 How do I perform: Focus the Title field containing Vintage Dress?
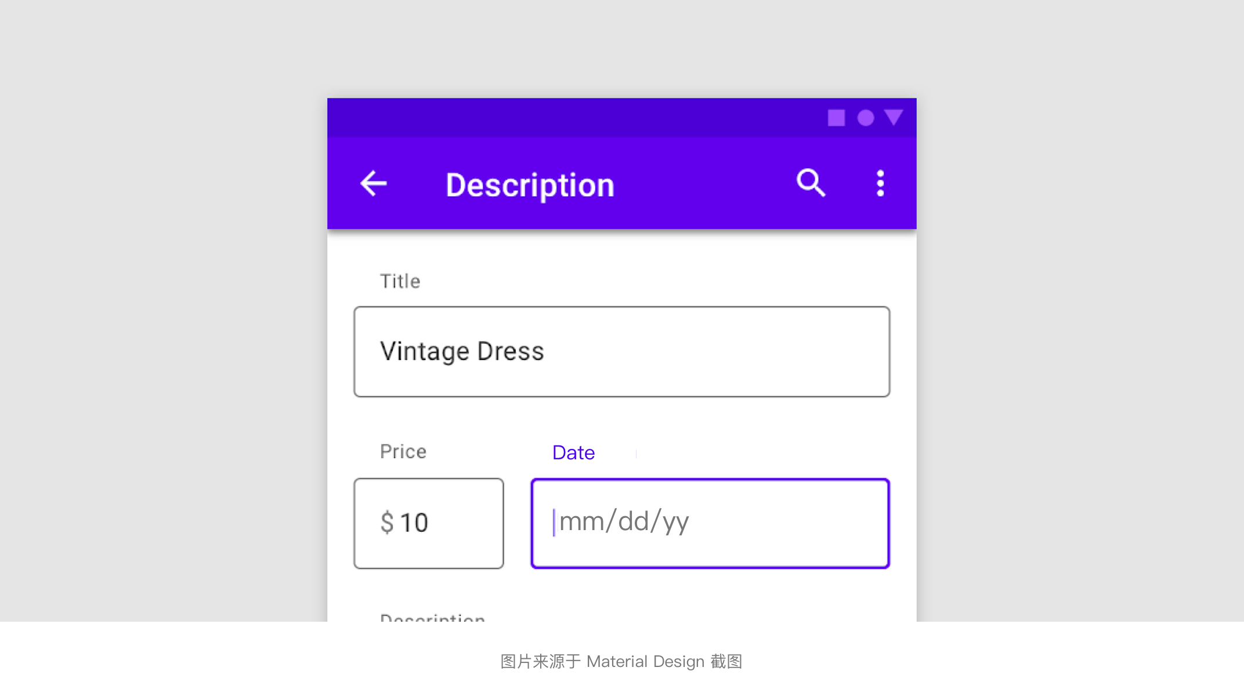[621, 352]
